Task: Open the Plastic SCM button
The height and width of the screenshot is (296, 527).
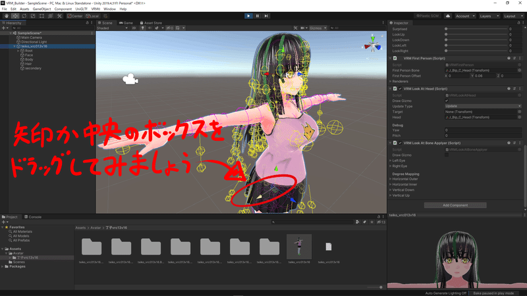Action: click(x=428, y=16)
